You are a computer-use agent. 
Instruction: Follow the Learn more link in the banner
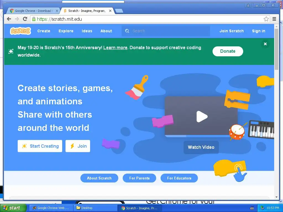115,47
